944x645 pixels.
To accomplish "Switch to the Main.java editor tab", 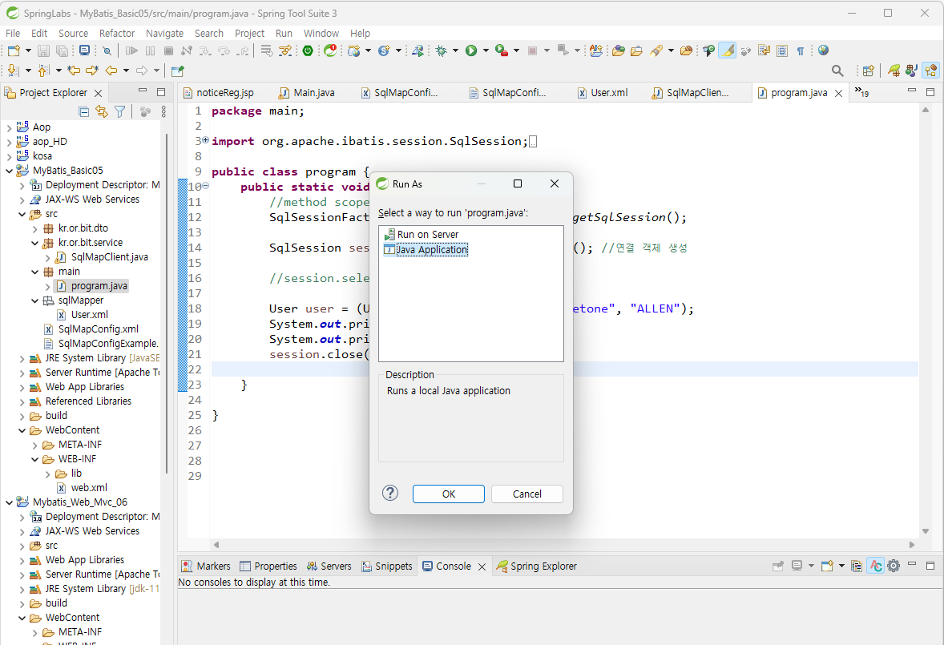I will click(x=306, y=93).
